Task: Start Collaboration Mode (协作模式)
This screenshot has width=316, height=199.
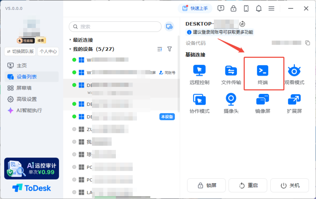Action: 199,104
